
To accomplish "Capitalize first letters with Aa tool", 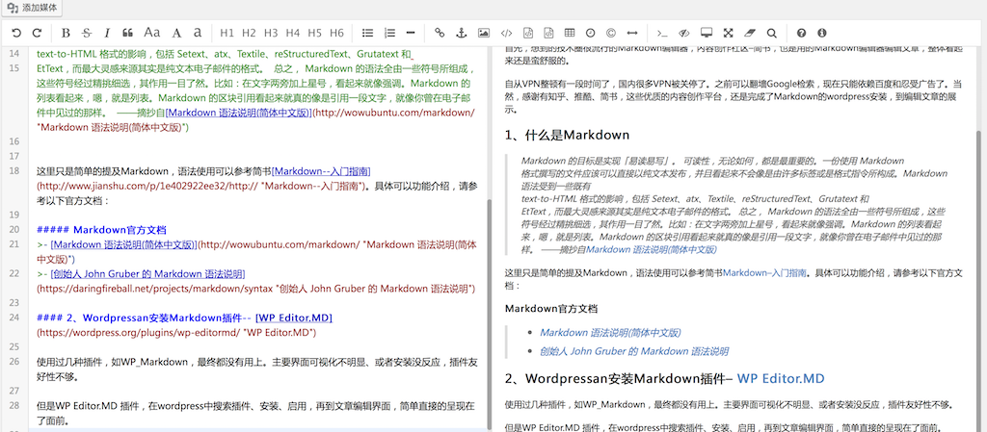I will pos(151,33).
